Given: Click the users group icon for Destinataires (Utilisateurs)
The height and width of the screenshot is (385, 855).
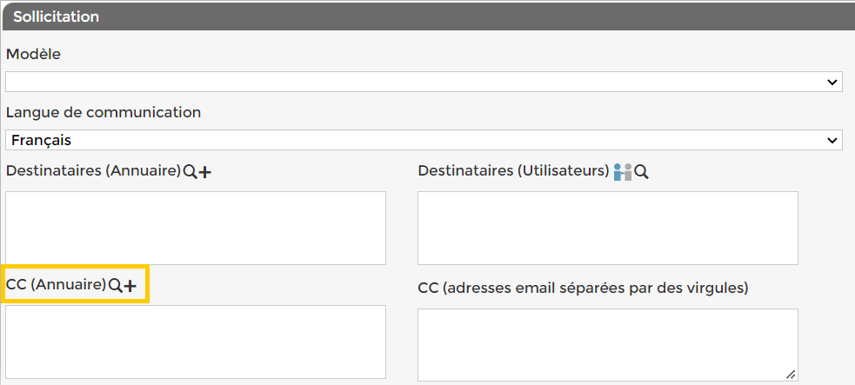Looking at the screenshot, I should click(622, 172).
